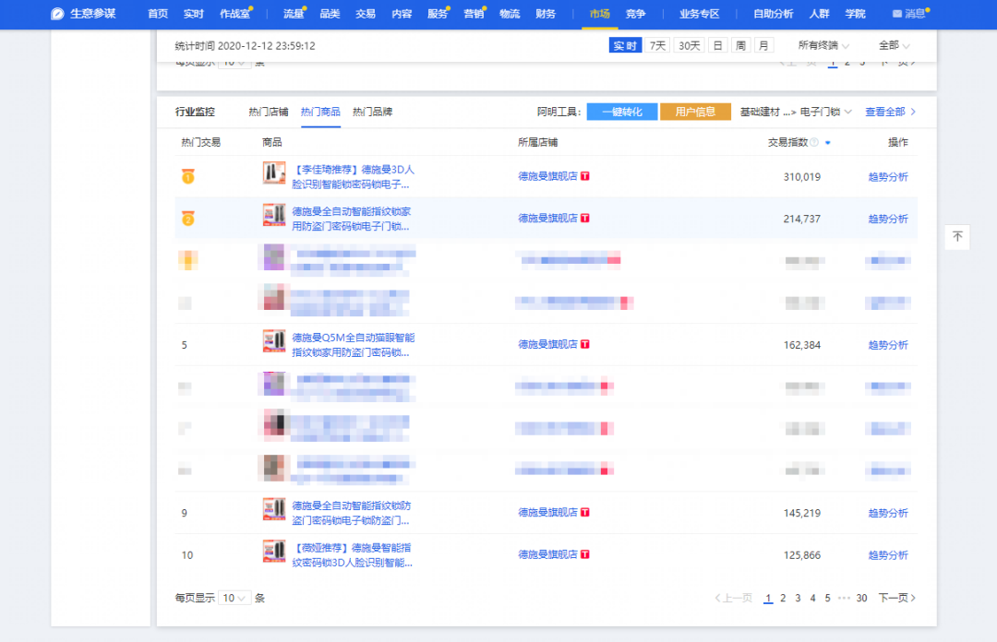
Task: Open 物流 navigation item
Action: click(x=510, y=14)
